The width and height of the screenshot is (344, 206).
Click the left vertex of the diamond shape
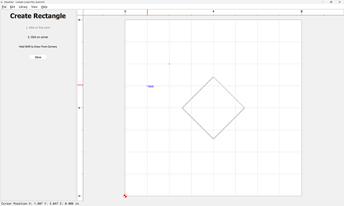(182, 108)
